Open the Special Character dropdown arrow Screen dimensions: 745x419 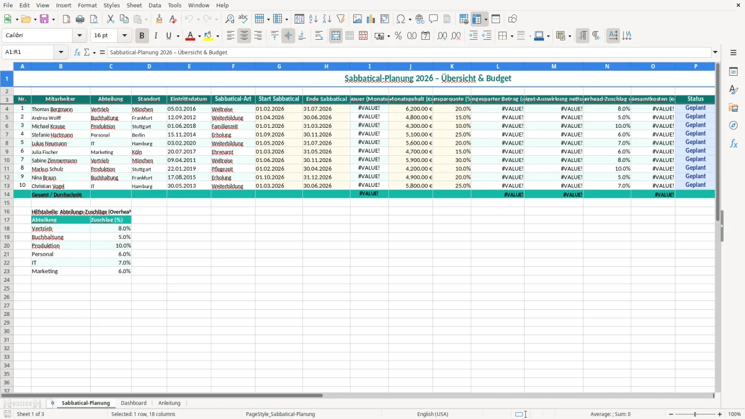tap(410, 19)
